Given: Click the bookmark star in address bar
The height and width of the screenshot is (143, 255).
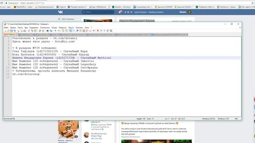Looking at the screenshot, I should click(253, 3).
